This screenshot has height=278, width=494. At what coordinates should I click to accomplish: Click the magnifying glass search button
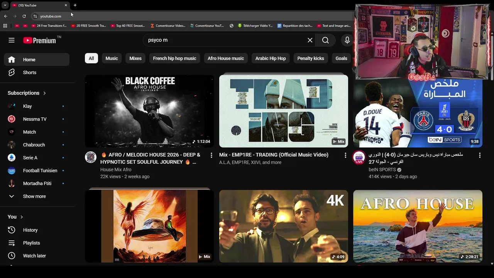pyautogui.click(x=325, y=40)
